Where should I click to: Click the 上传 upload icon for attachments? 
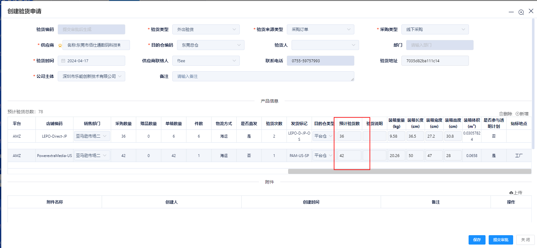click(511, 193)
